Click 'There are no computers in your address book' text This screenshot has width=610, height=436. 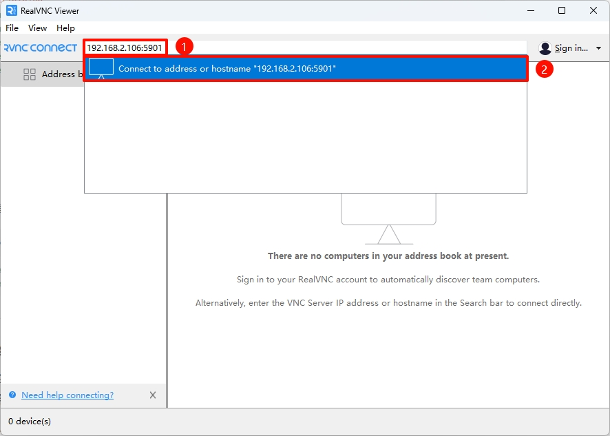click(388, 256)
